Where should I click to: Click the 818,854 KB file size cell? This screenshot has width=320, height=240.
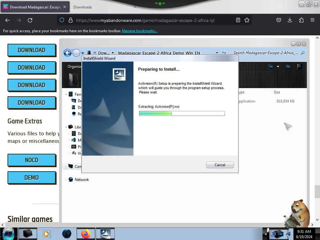click(285, 101)
